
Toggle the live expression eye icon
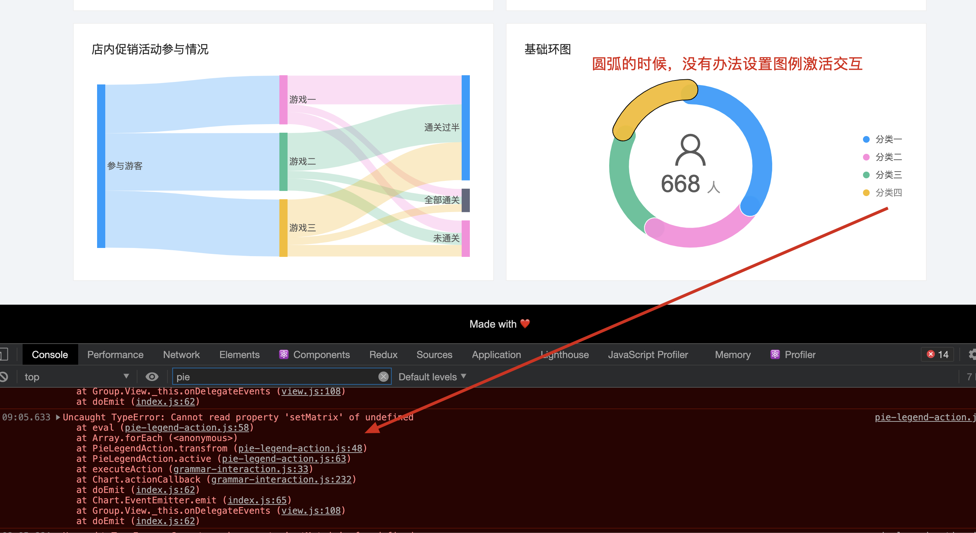click(x=152, y=377)
